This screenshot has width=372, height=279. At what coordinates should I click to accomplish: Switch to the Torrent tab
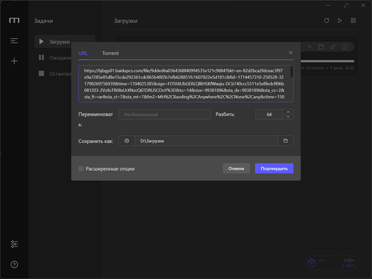pyautogui.click(x=111, y=53)
